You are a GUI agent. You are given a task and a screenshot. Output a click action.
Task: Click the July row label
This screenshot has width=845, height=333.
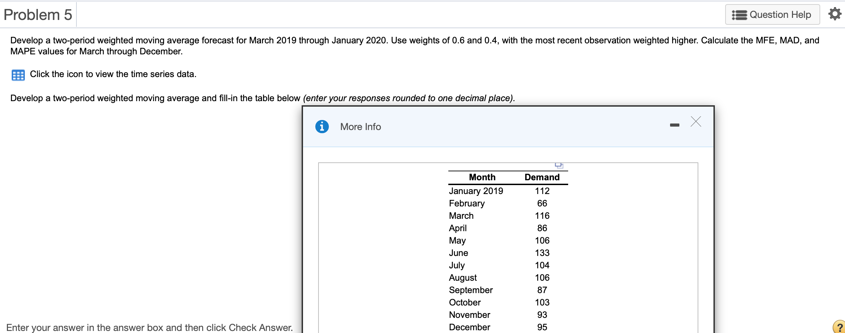click(x=457, y=265)
